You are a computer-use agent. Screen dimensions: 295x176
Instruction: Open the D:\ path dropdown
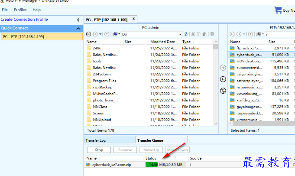[x=180, y=34]
